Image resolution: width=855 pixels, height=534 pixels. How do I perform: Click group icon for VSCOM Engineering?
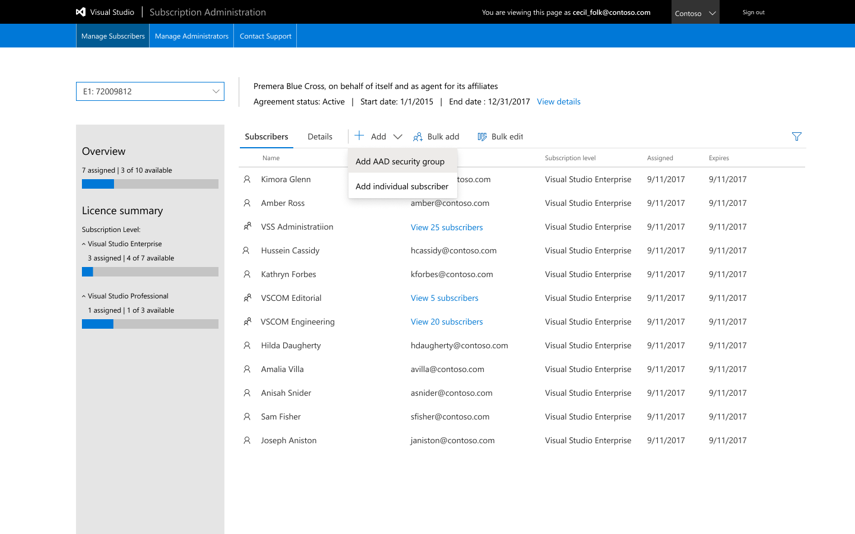click(247, 322)
